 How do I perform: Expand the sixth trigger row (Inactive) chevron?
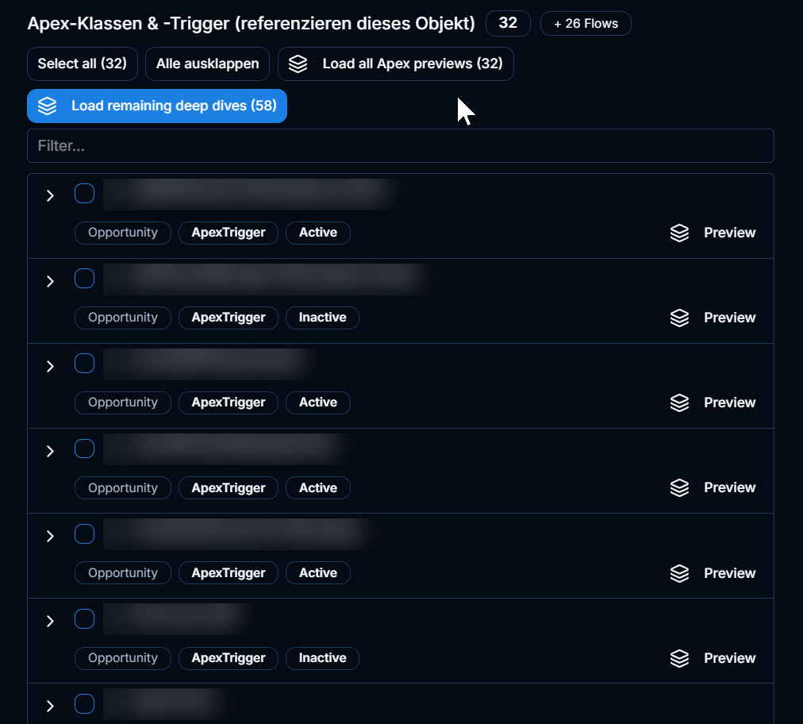coord(50,622)
